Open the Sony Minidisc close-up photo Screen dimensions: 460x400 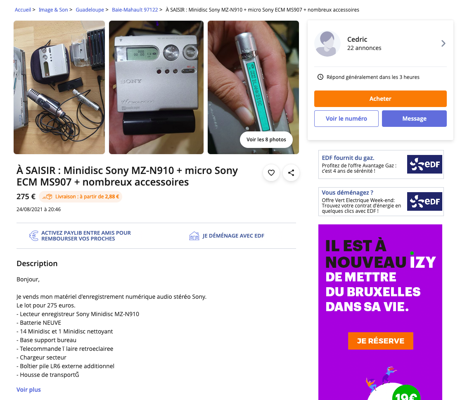[156, 87]
